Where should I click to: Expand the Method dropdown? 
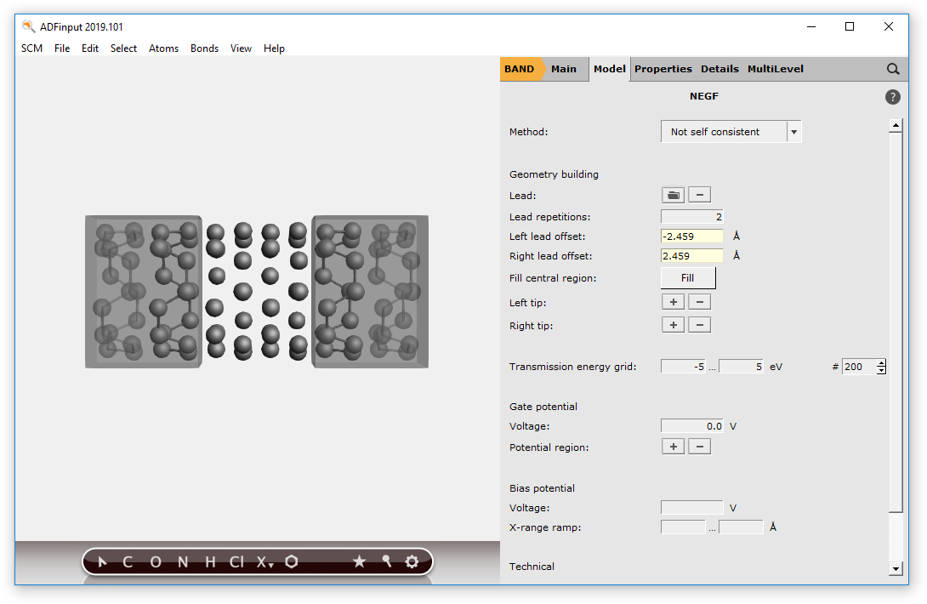point(793,132)
